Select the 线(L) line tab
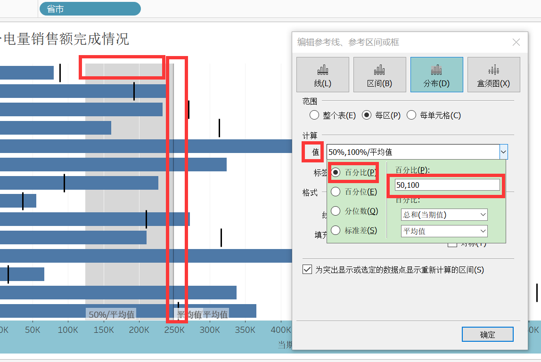The image size is (541, 362). (x=323, y=74)
